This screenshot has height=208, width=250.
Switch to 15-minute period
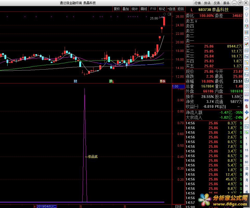tap(247, 150)
